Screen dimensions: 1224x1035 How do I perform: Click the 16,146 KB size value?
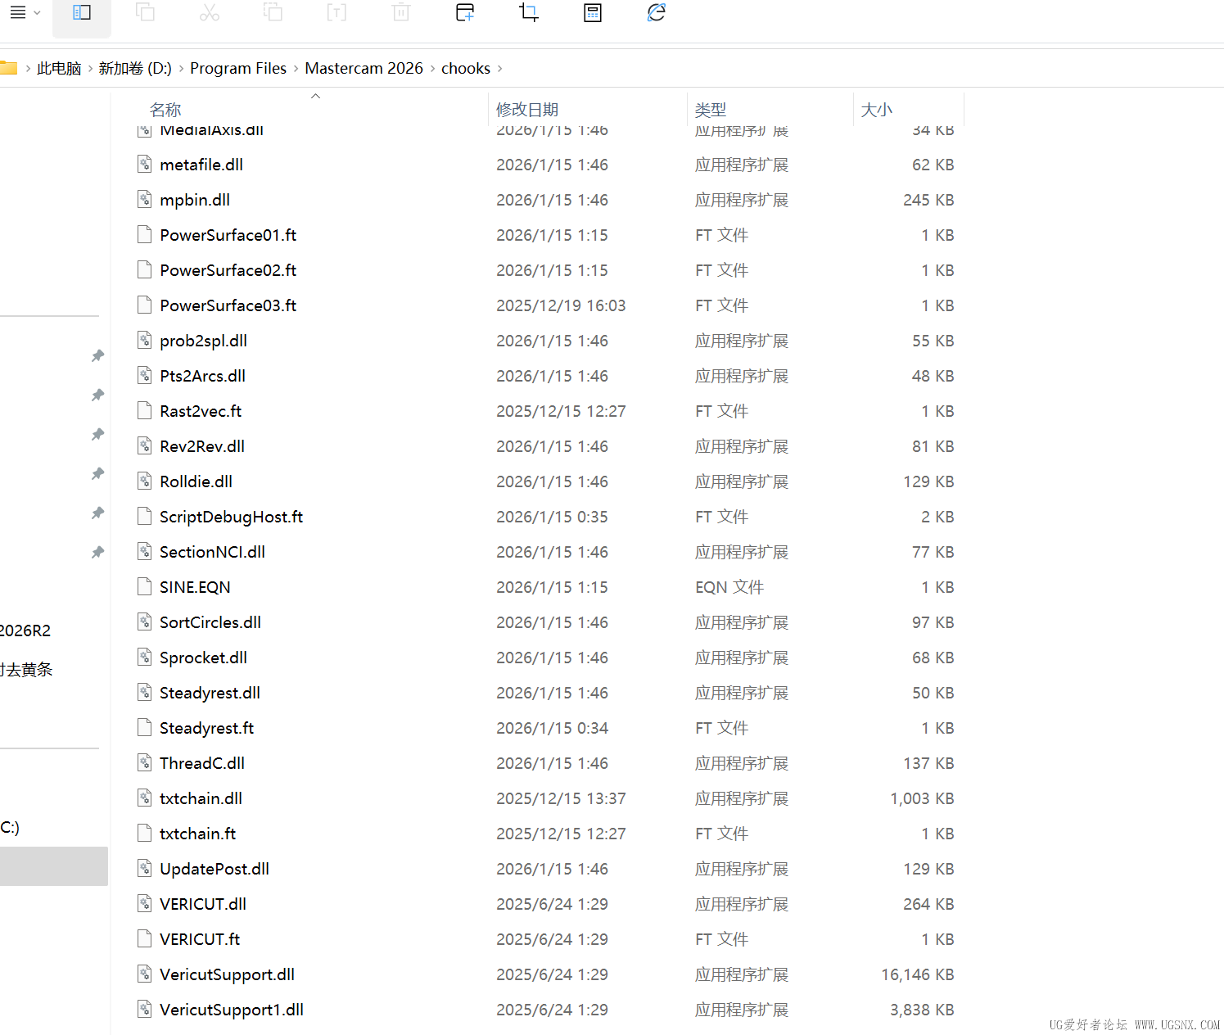click(918, 974)
